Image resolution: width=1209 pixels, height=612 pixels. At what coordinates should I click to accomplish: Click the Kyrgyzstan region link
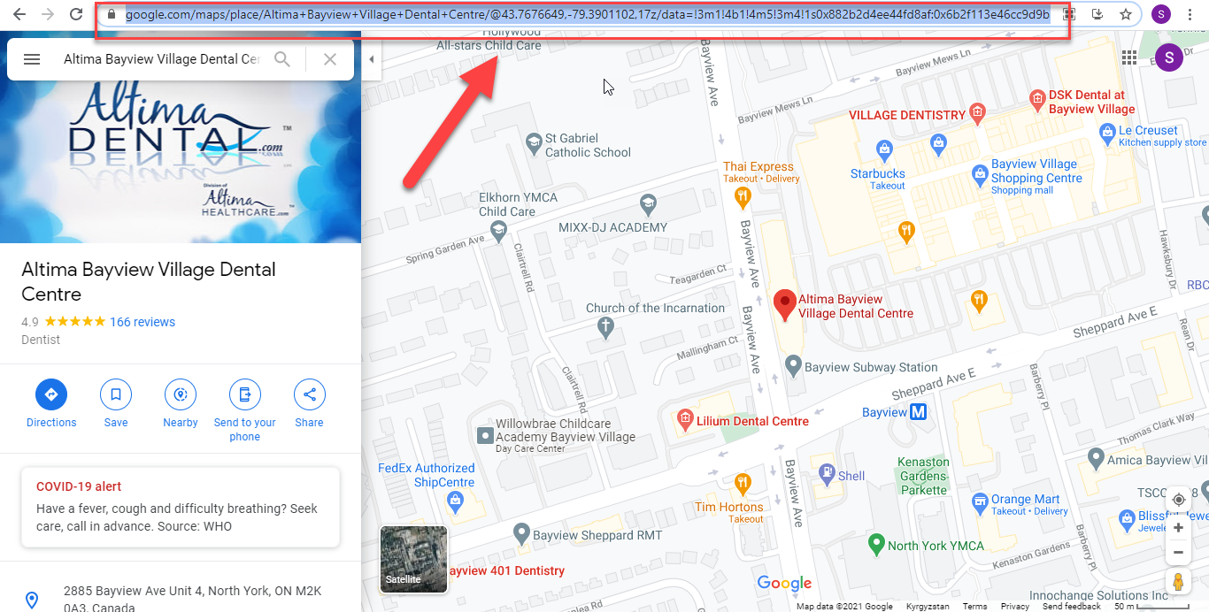tap(928, 607)
